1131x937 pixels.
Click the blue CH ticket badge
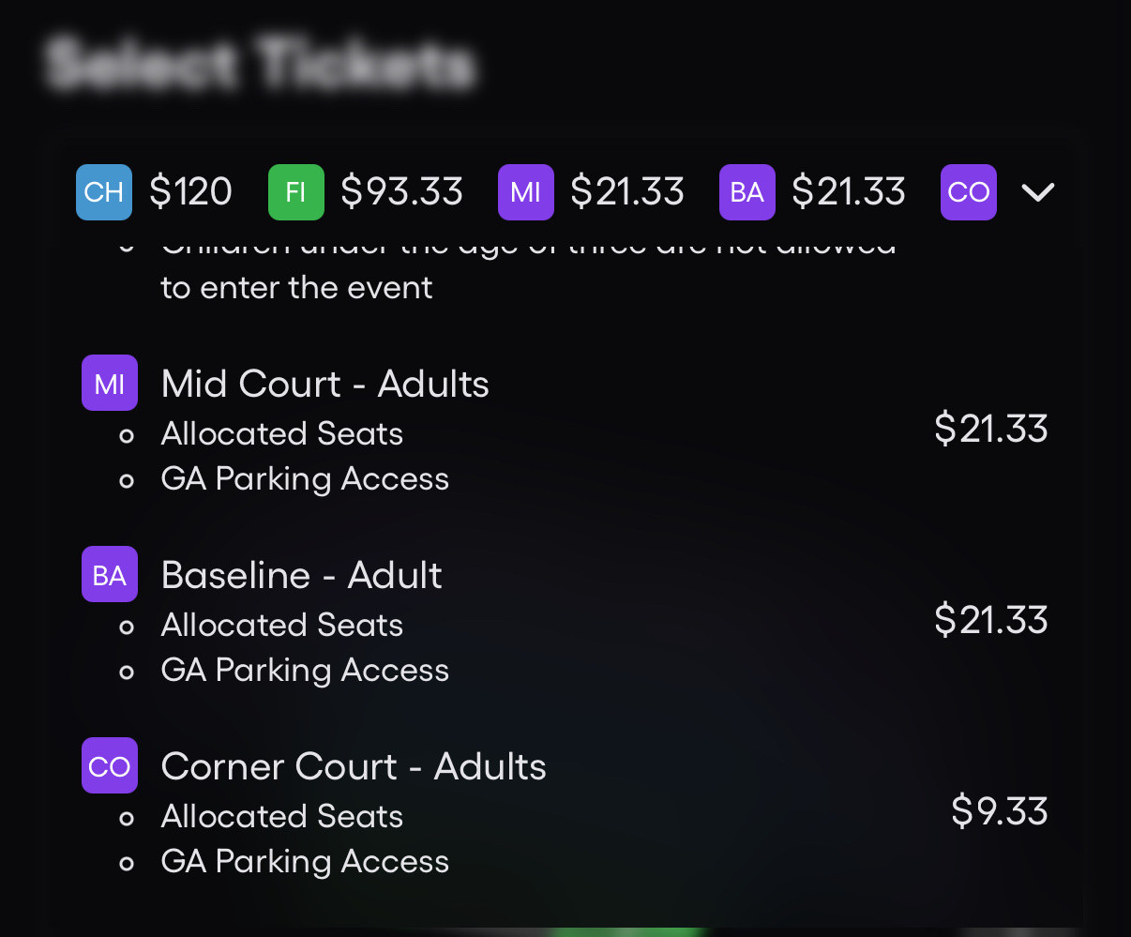click(104, 192)
